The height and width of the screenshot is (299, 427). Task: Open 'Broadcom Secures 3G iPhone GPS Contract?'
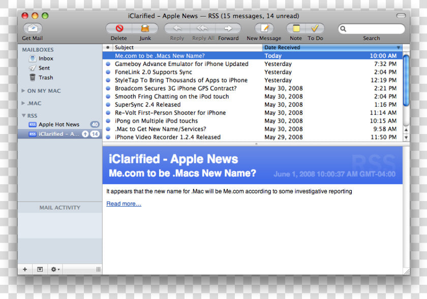tap(253, 88)
